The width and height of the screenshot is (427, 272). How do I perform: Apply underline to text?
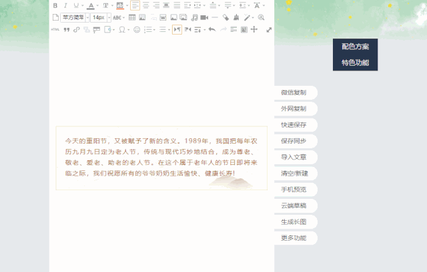(76, 5)
